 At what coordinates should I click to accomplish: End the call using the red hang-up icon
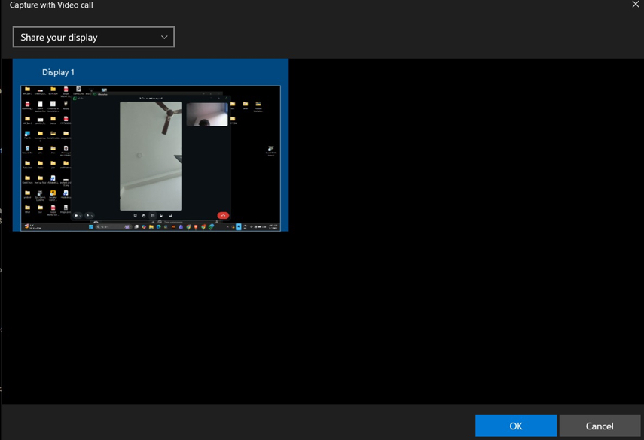(x=223, y=216)
